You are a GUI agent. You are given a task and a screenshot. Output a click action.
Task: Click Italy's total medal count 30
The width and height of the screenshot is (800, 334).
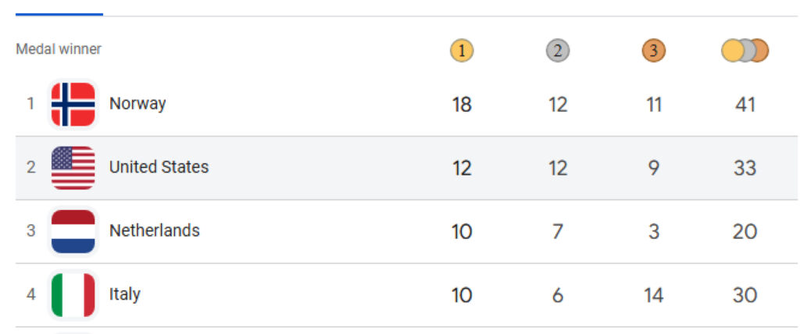coord(745,295)
